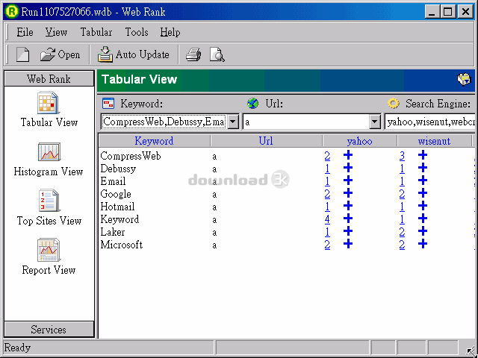This screenshot has width=478, height=358.
Task: Click the Auto Update toolbar button
Action: (133, 54)
